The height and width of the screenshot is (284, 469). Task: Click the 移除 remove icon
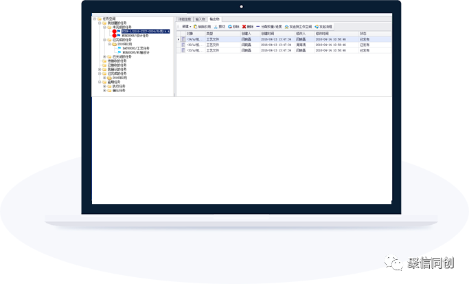tap(230, 27)
